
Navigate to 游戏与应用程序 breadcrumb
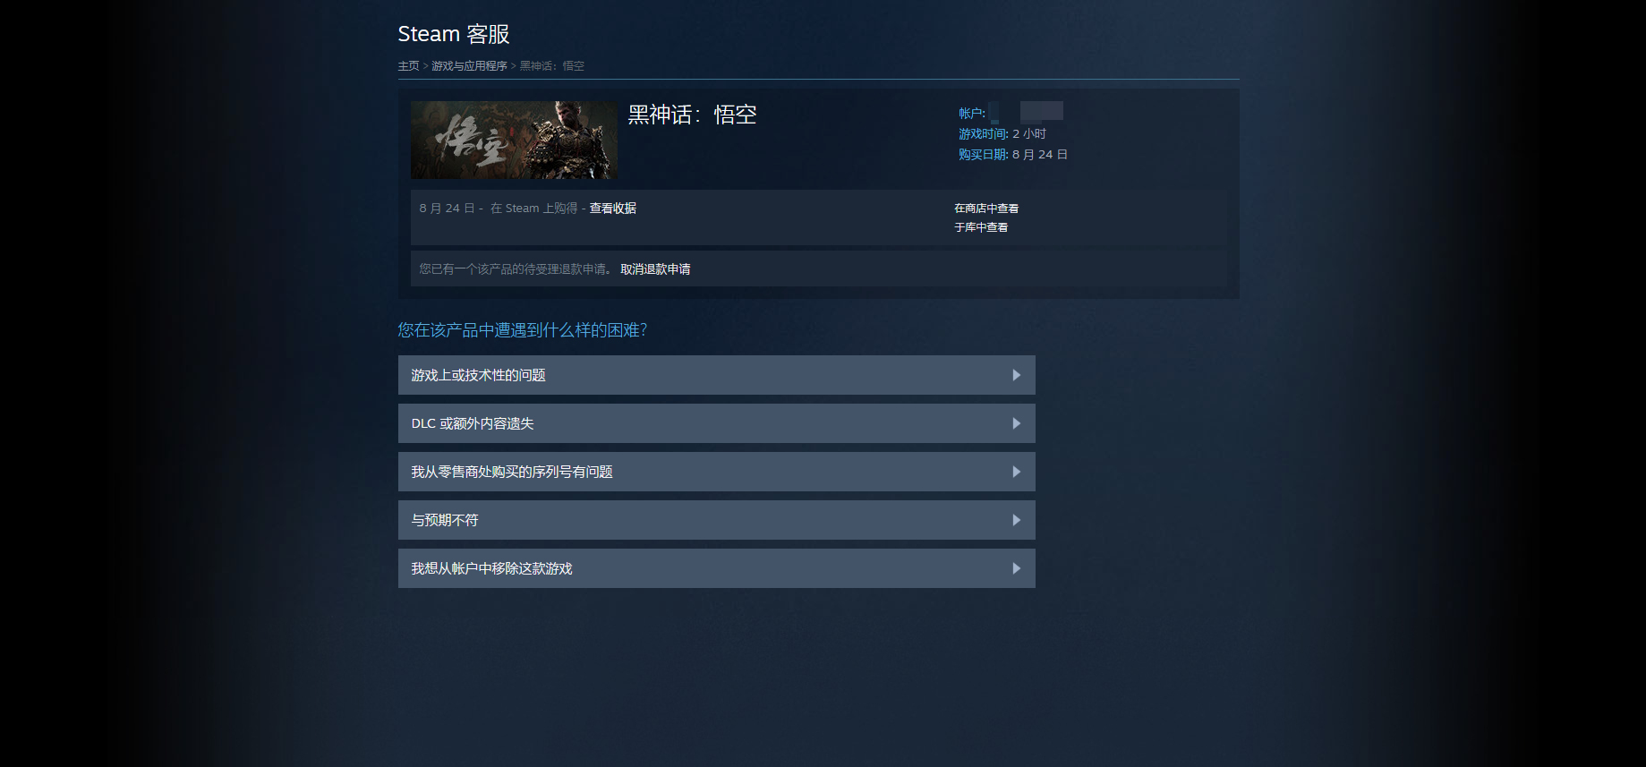[469, 66]
